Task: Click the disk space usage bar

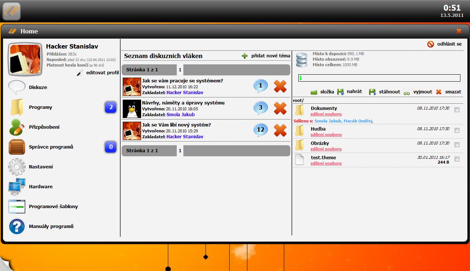Action: click(x=379, y=78)
